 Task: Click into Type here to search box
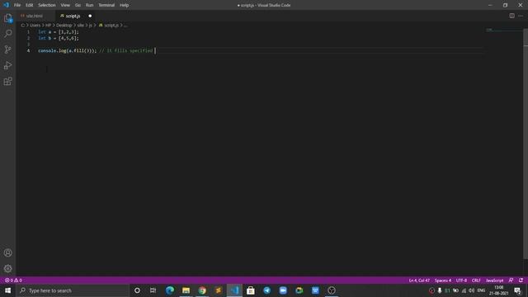73,290
